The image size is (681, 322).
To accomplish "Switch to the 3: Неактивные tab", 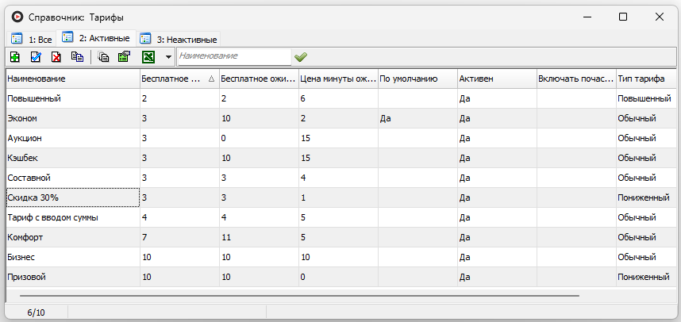I will 179,40.
